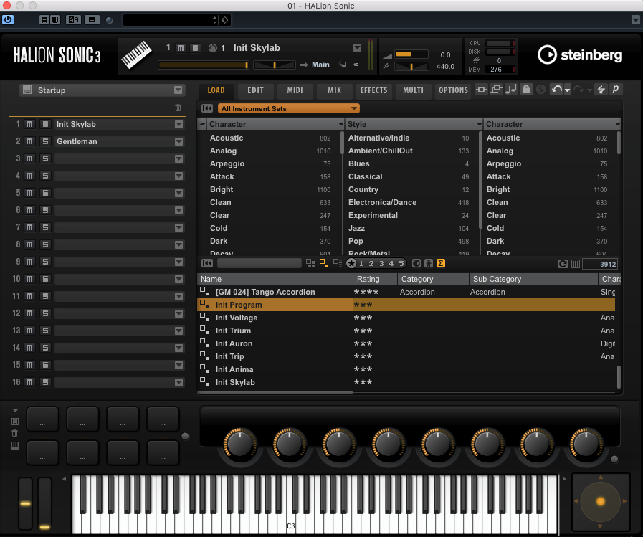Image resolution: width=643 pixels, height=537 pixels.
Task: Click the MIDI reset lightning icon
Action: pyautogui.click(x=601, y=90)
